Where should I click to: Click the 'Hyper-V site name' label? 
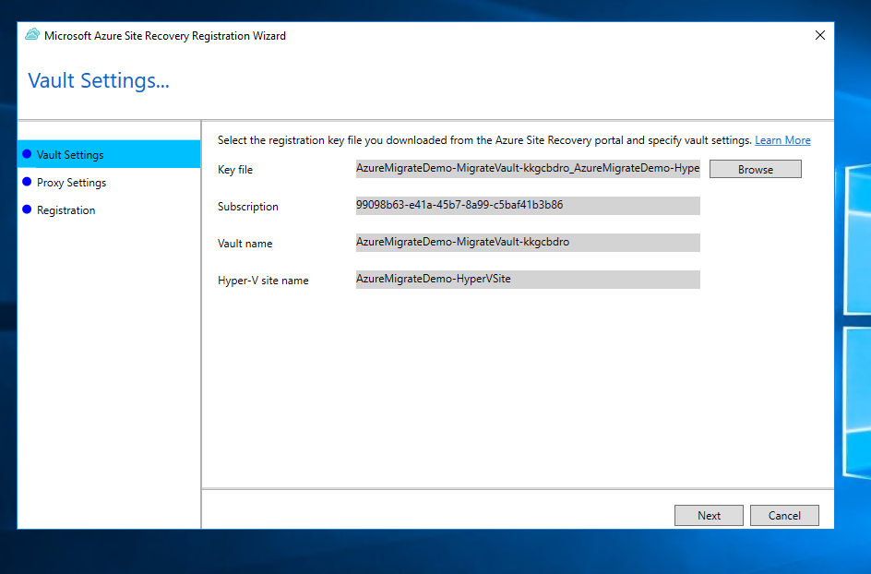(263, 281)
